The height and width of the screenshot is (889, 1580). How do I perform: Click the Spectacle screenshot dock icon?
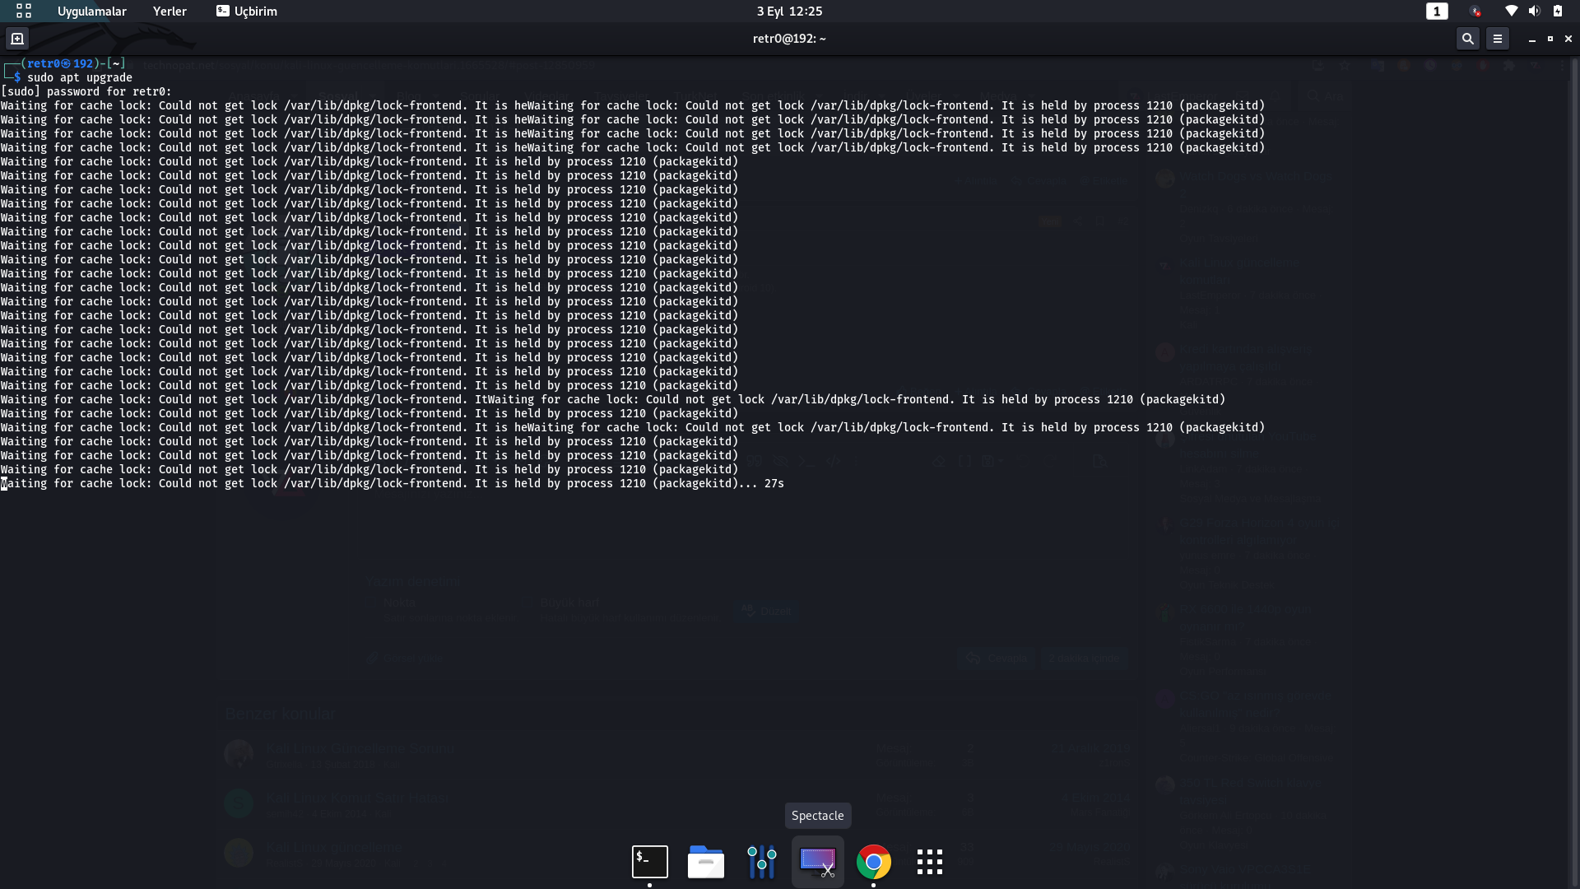tap(817, 862)
